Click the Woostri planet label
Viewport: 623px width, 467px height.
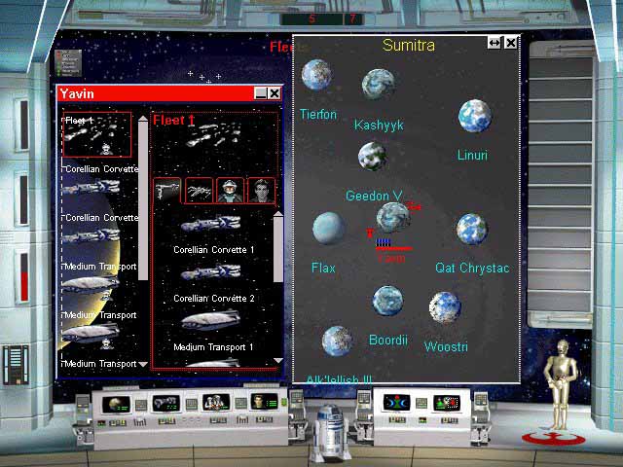(446, 346)
